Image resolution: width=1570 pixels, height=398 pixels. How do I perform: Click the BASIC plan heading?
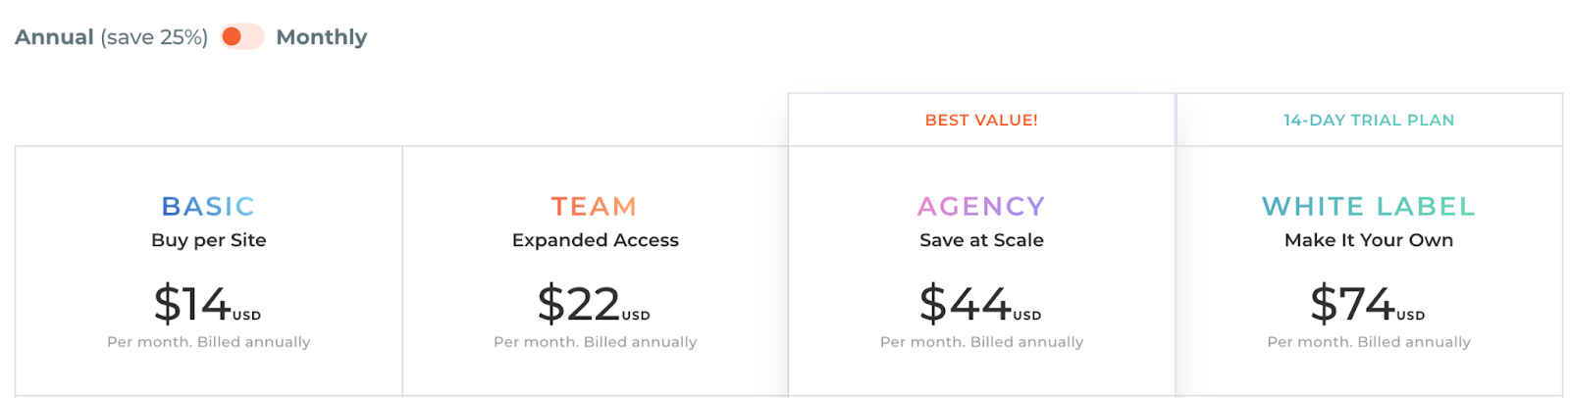(x=208, y=206)
